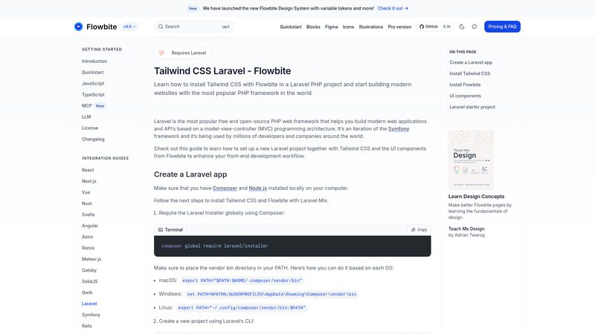Open the Teach Me Design book thumbnail
The image size is (595, 334).
[x=471, y=160]
